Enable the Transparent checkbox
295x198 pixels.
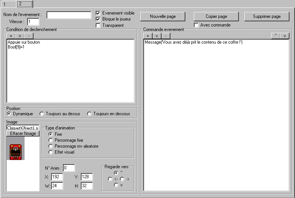98,25
